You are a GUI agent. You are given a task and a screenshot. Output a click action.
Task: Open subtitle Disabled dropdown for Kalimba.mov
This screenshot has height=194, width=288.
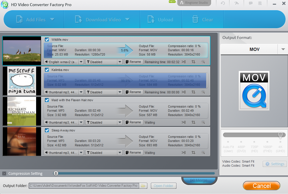(x=104, y=92)
